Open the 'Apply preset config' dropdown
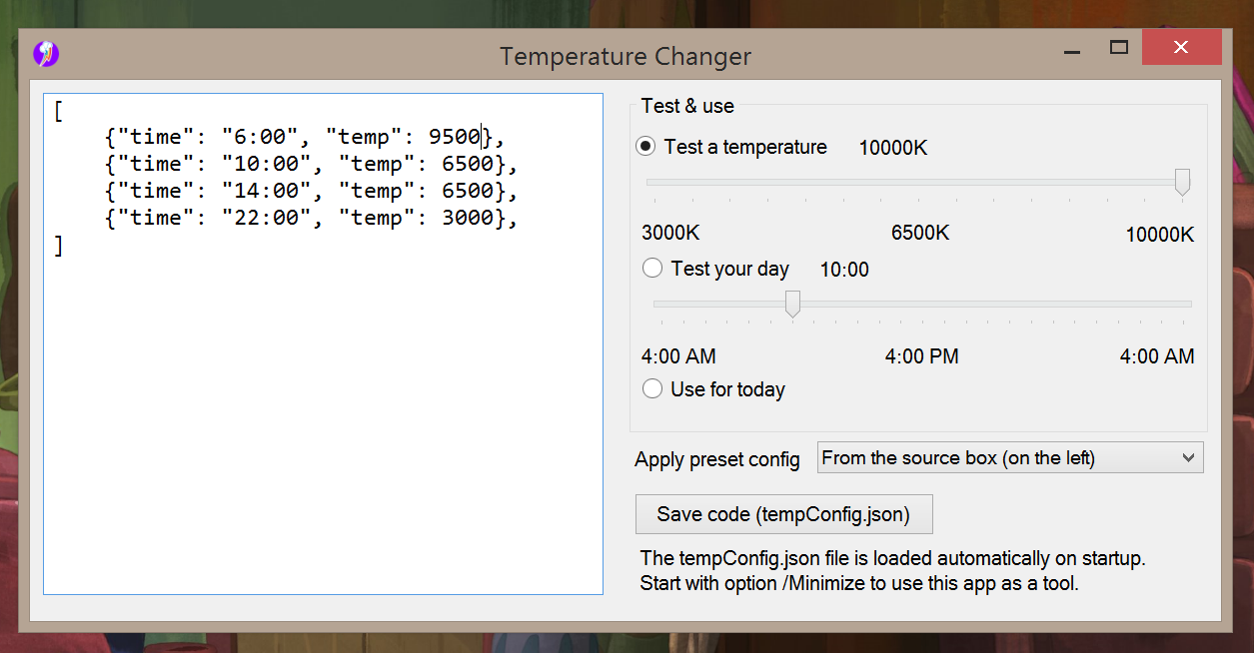 [1010, 458]
